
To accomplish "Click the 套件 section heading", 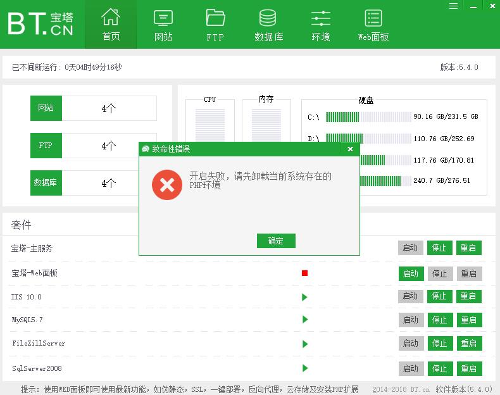I will 22,225.
